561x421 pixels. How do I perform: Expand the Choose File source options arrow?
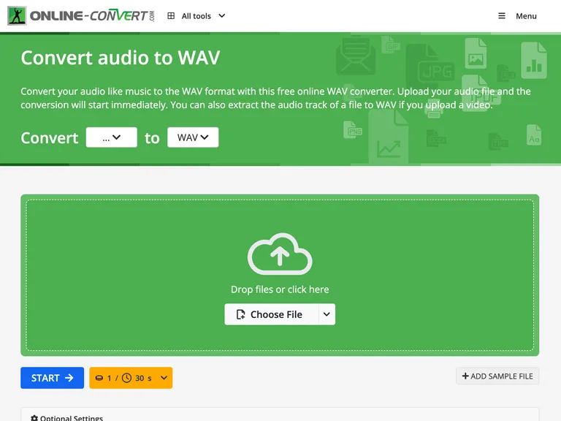click(327, 314)
